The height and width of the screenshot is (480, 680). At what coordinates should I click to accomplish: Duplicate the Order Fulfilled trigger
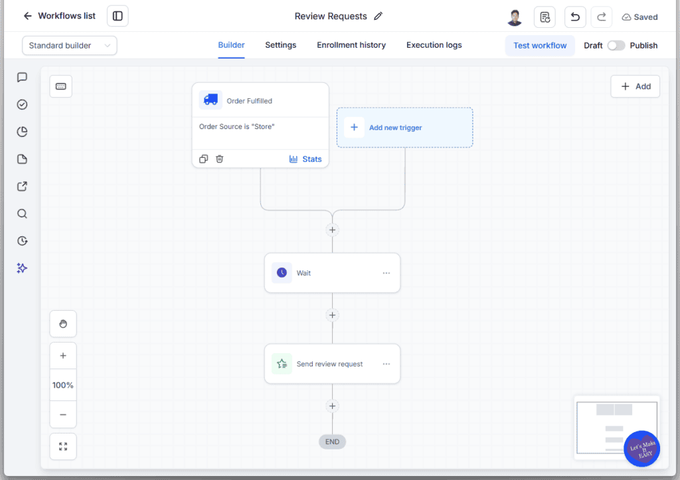203,159
